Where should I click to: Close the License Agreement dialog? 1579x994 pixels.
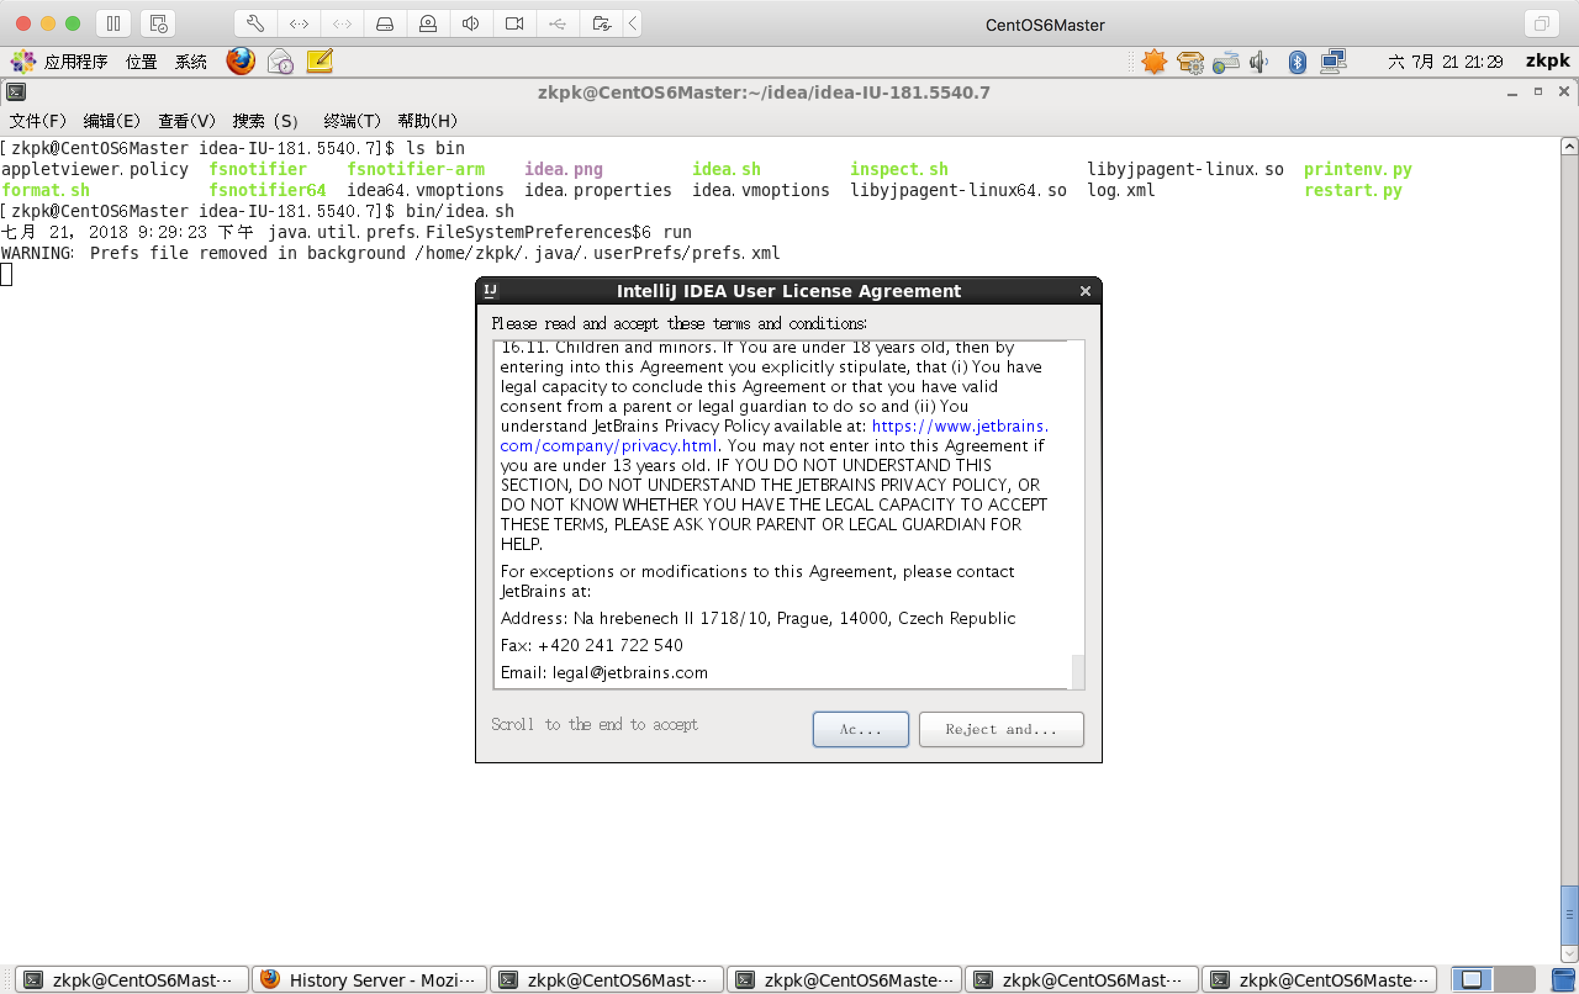coord(1084,291)
